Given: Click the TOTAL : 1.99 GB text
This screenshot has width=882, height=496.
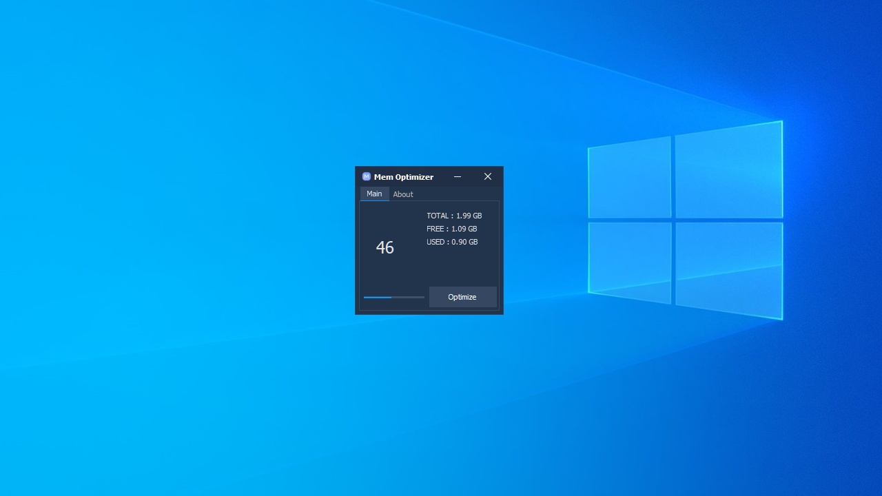Looking at the screenshot, I should pos(454,216).
